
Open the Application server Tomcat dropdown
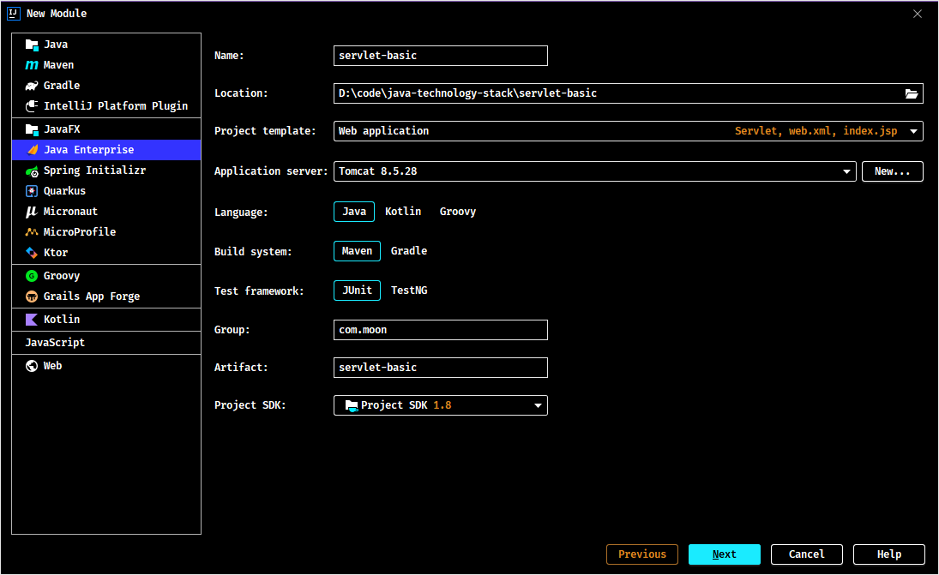coord(594,171)
